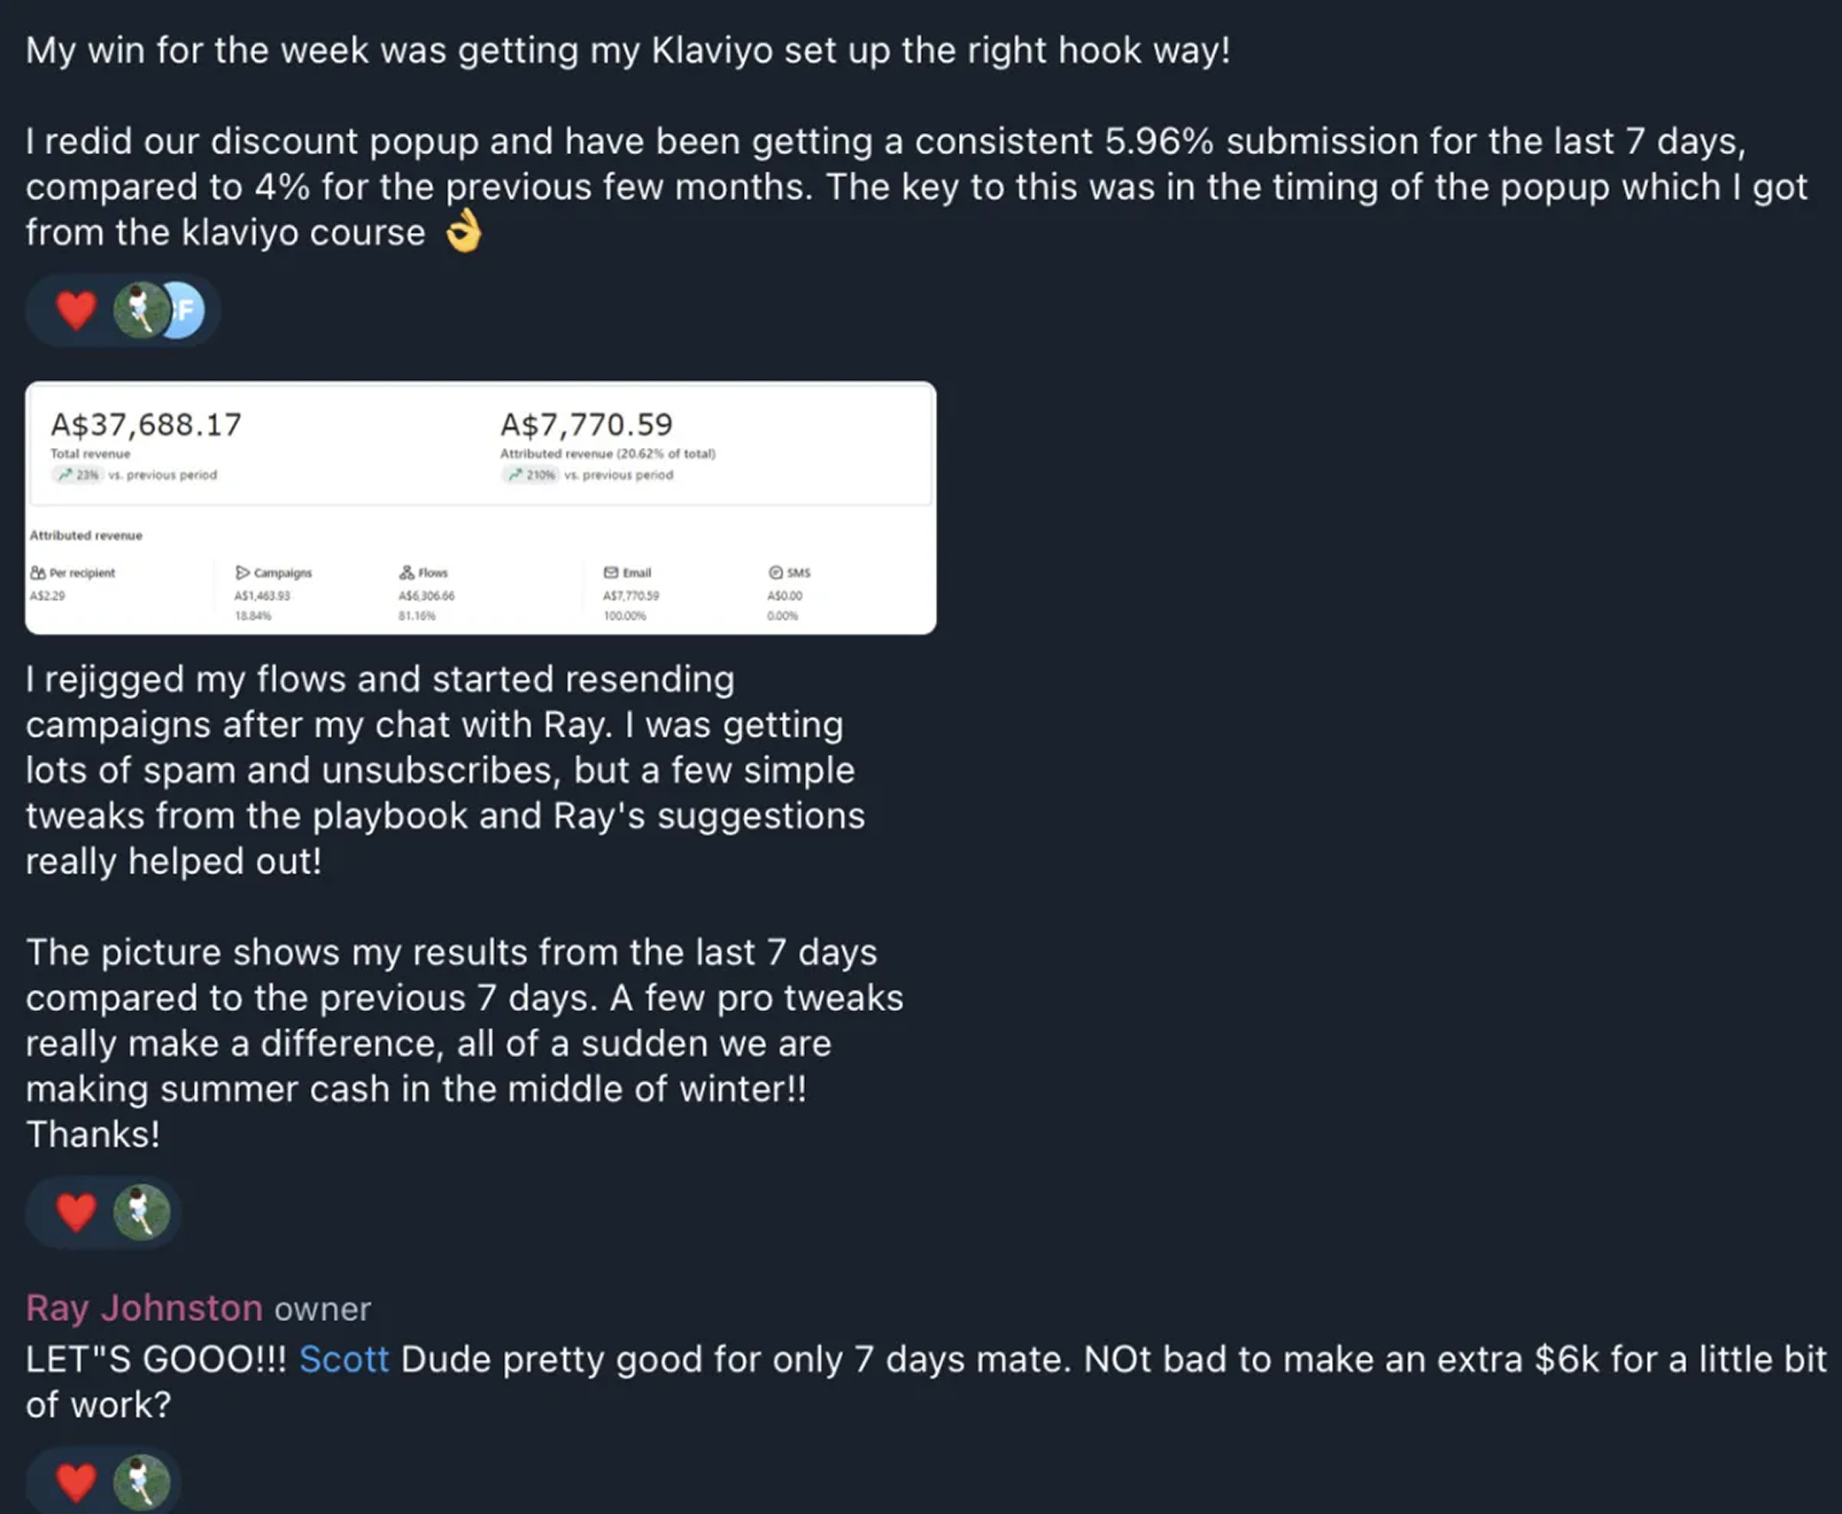This screenshot has width=1842, height=1514.
Task: Click the Email envelope icon in the revenue image
Action: tap(611, 573)
